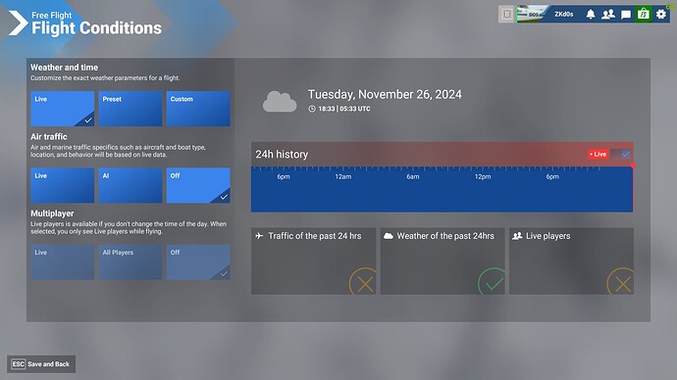The image size is (677, 380).
Task: Click the cloud weather icon beside the date
Action: [280, 102]
